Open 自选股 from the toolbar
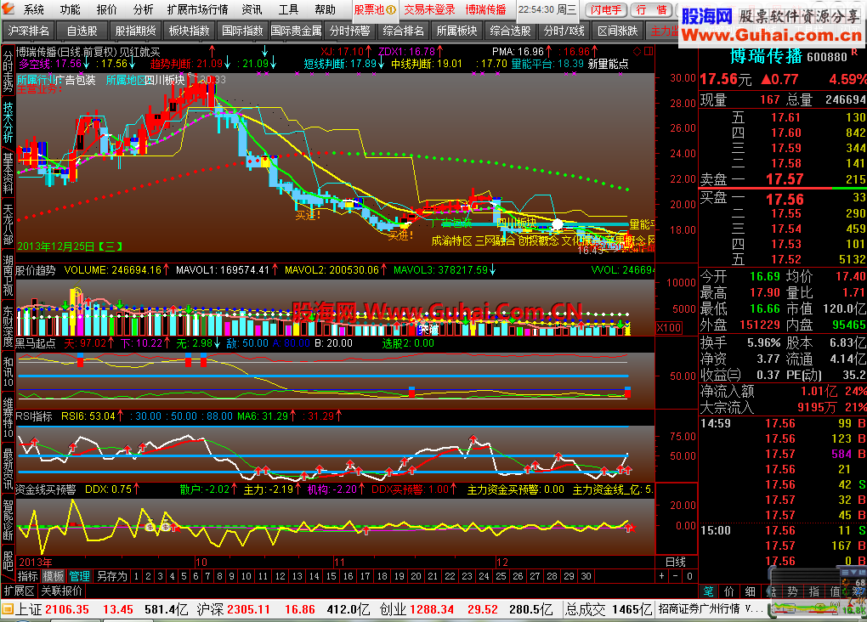Image resolution: width=867 pixels, height=622 pixels. tap(82, 31)
